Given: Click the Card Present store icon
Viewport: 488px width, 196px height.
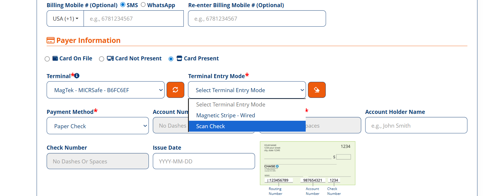Looking at the screenshot, I should point(179,58).
